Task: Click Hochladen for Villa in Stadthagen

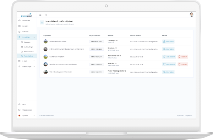Action: (x=168, y=72)
